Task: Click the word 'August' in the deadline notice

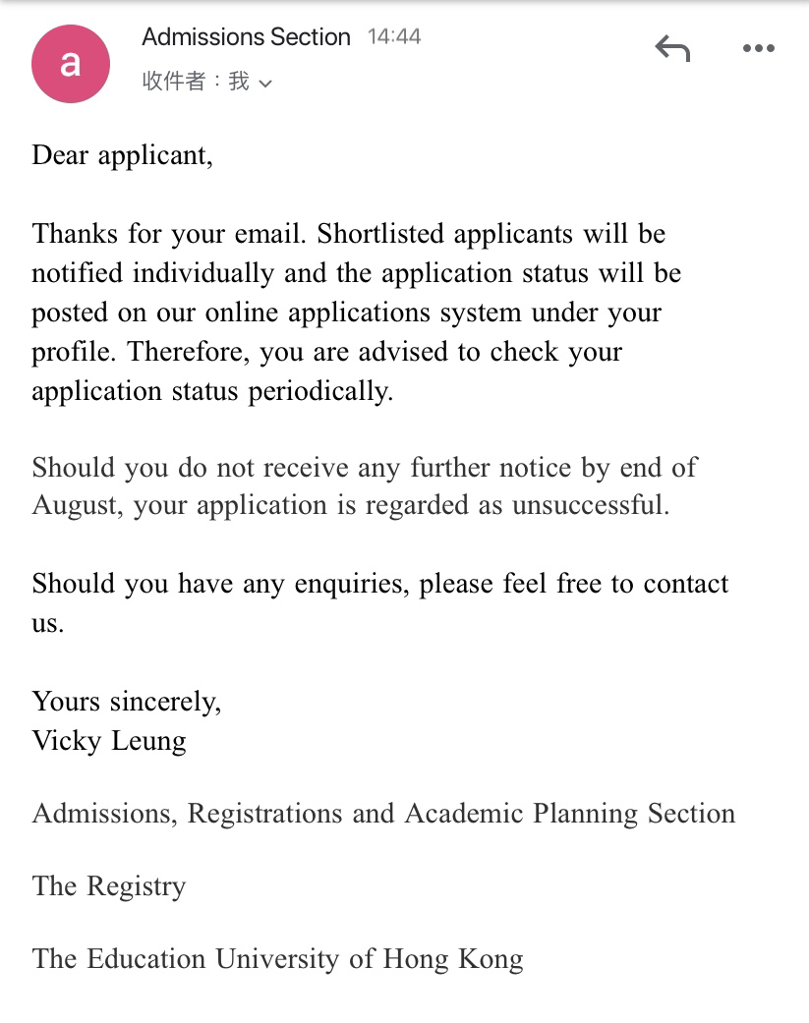Action: point(74,506)
